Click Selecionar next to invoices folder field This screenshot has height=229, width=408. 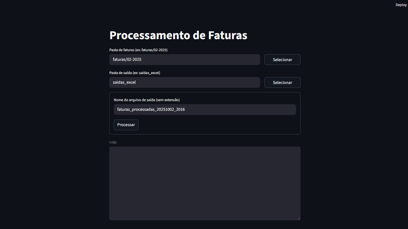(282, 60)
